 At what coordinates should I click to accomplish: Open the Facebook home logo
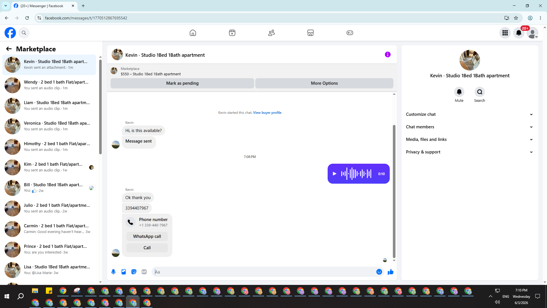(10, 33)
